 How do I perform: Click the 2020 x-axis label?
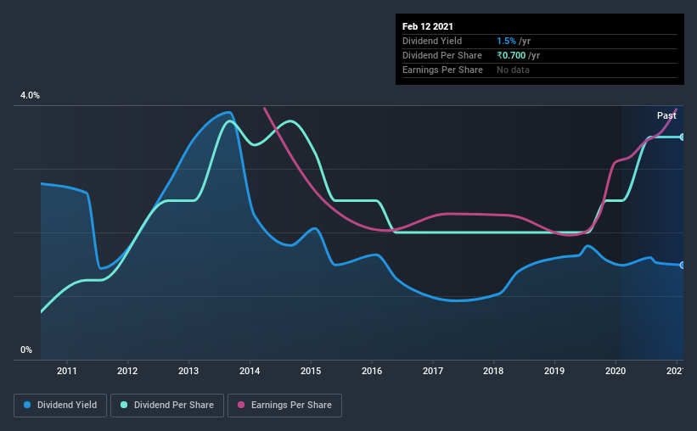615,371
